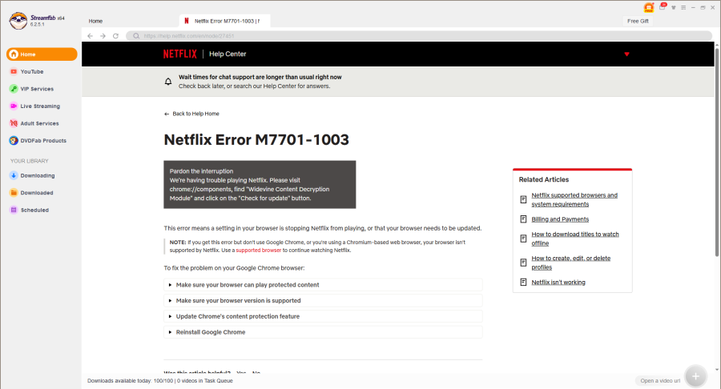This screenshot has height=389, width=721.
Task: Switch to the Home tab
Action: tap(95, 21)
